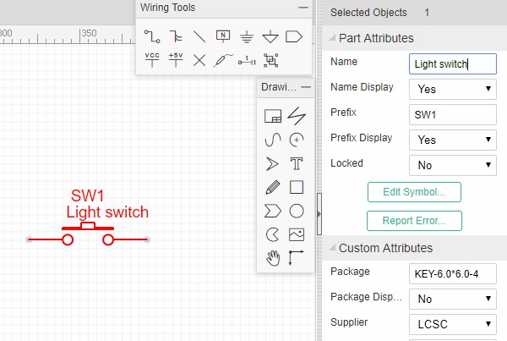
Task: Open the Name Display dropdown
Action: pyautogui.click(x=452, y=88)
